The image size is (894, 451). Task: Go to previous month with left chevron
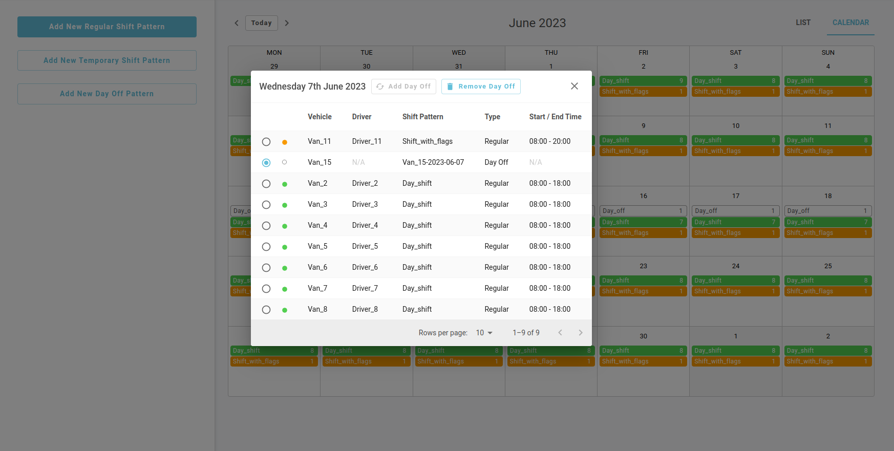coord(237,23)
